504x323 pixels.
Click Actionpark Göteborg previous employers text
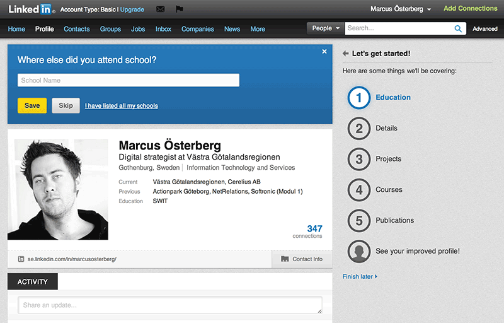click(227, 191)
